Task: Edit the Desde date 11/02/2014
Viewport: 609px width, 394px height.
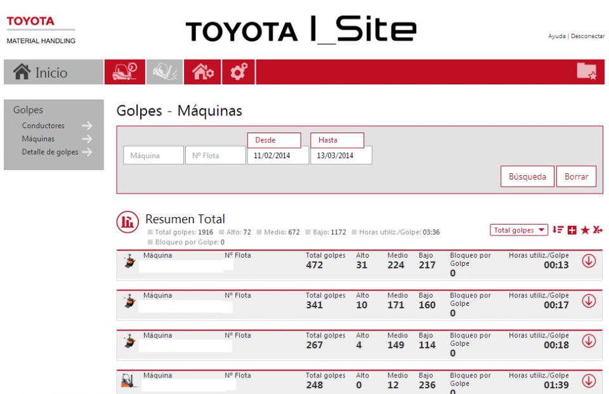Action: tap(278, 155)
